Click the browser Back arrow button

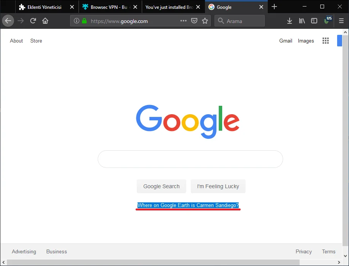[x=8, y=21]
